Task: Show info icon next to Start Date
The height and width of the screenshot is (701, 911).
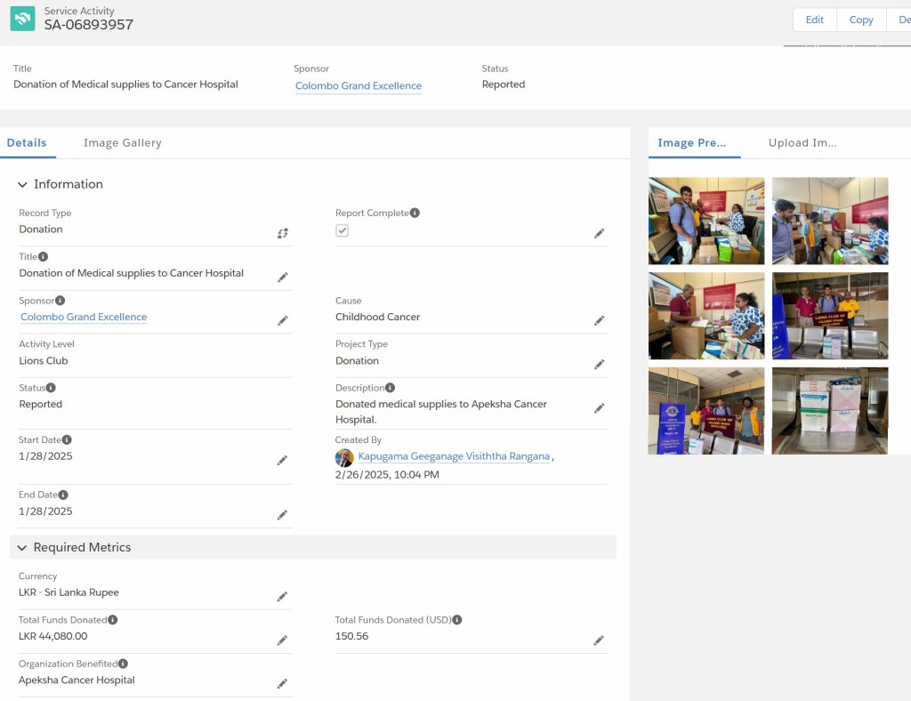Action: 67,439
